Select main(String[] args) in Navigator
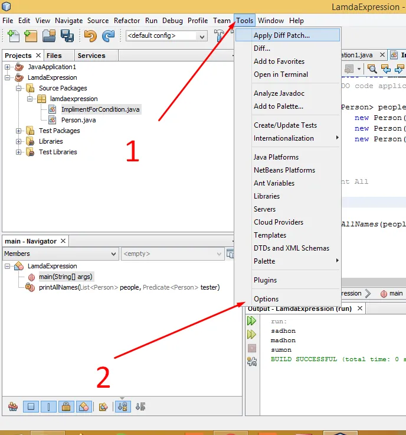This screenshot has width=406, height=435. [66, 277]
